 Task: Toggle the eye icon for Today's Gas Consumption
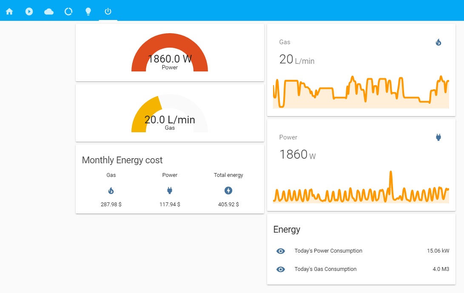click(281, 269)
